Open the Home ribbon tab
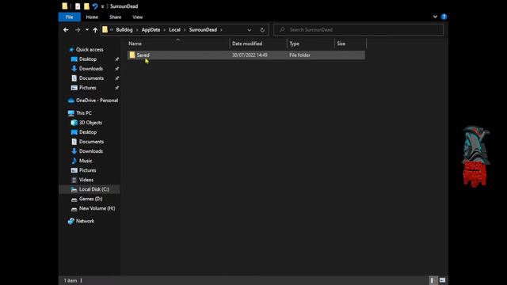 (x=92, y=17)
